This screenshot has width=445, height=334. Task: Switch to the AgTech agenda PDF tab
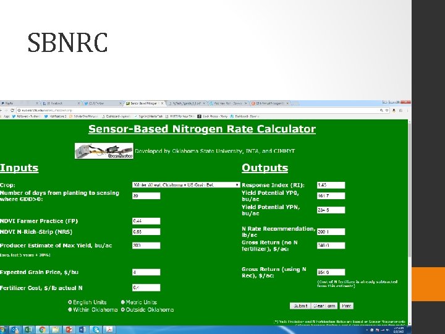(186, 103)
